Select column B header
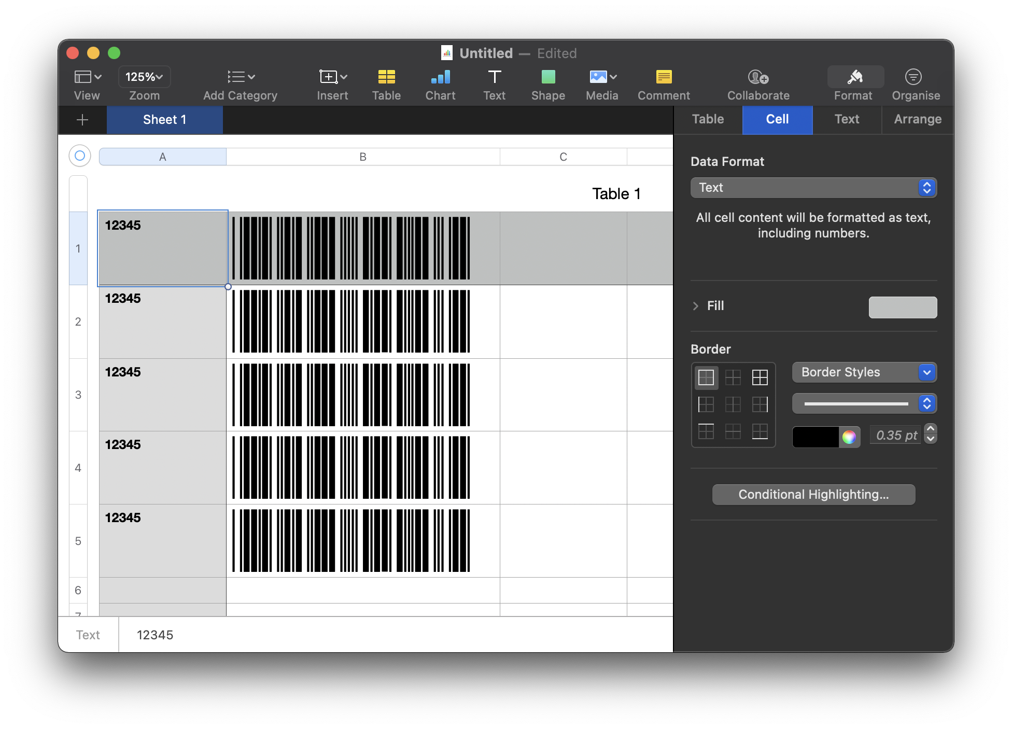This screenshot has width=1012, height=729. click(x=363, y=157)
